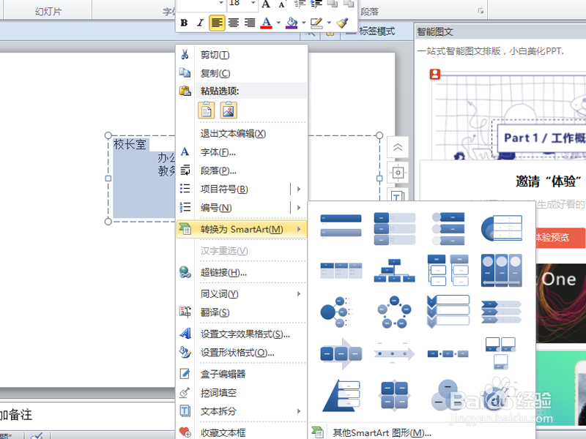Apply the red font color A button

[266, 23]
